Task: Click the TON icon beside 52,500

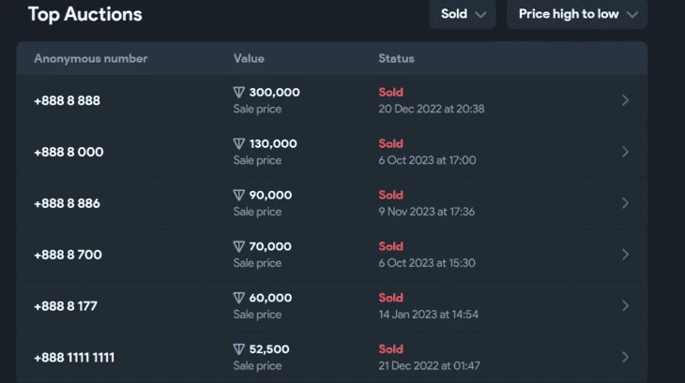Action: pos(238,349)
